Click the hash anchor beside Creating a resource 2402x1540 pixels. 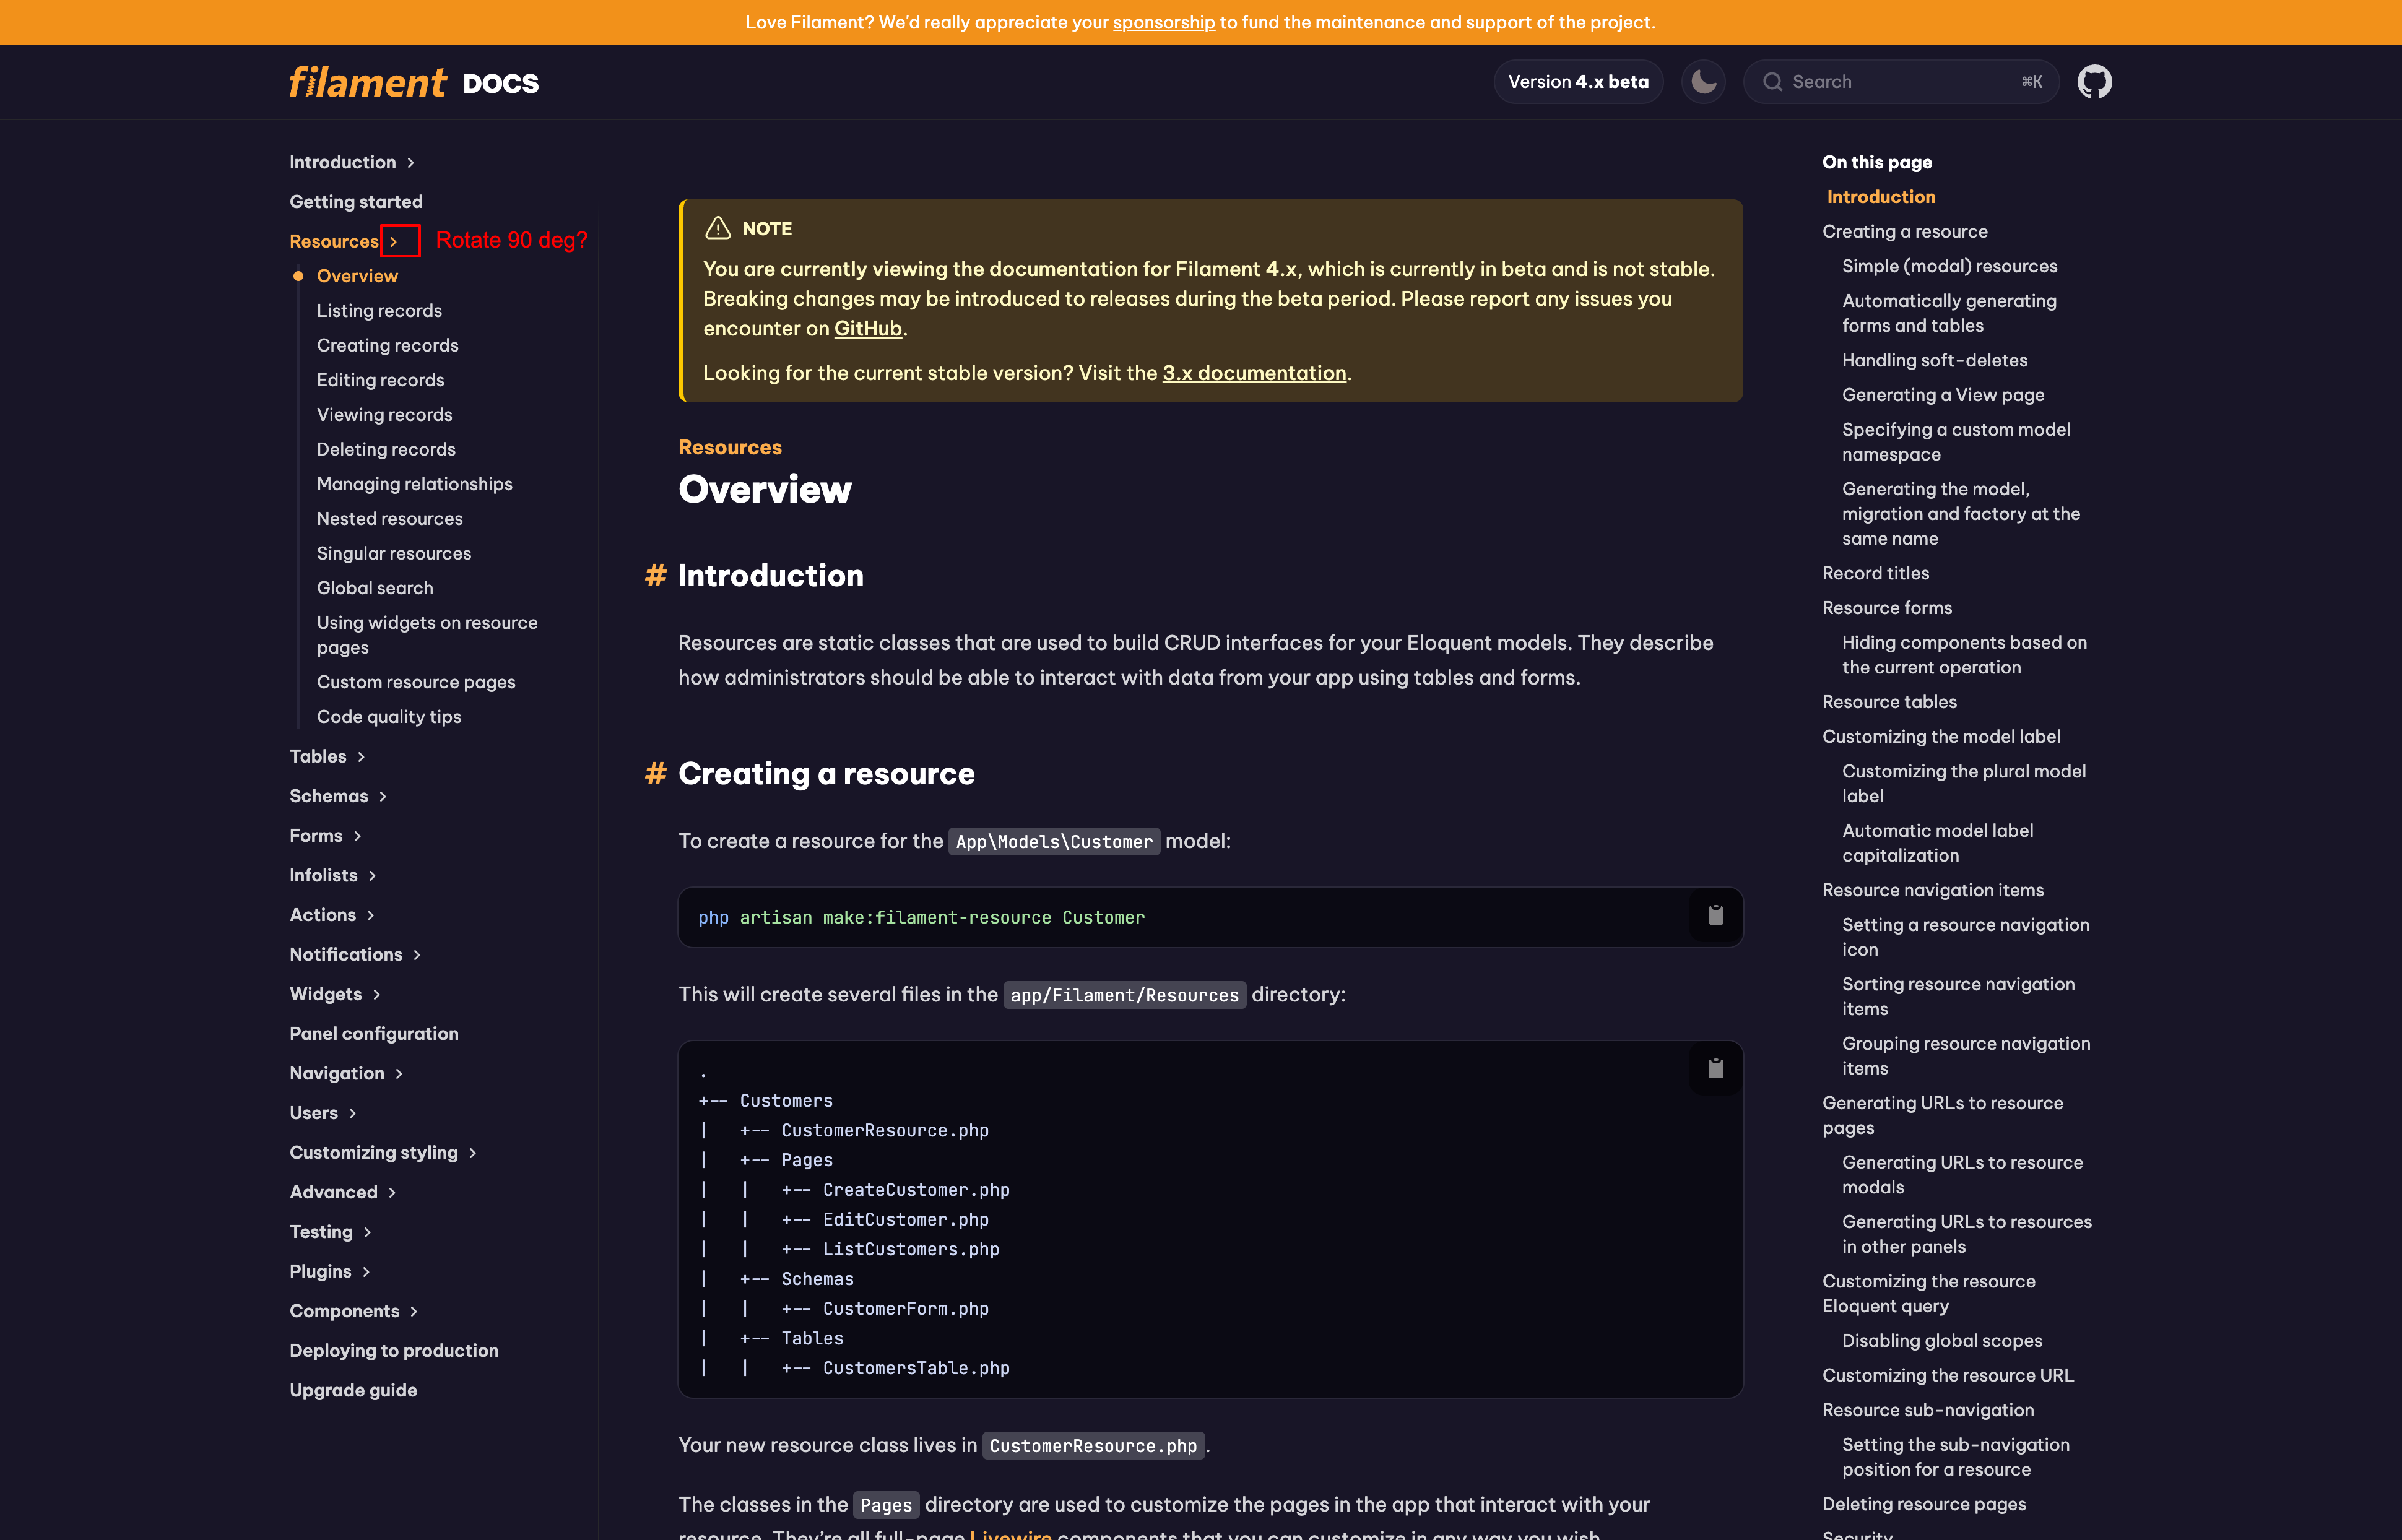pyautogui.click(x=655, y=774)
